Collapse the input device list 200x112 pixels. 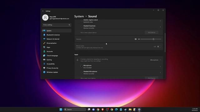160,60
